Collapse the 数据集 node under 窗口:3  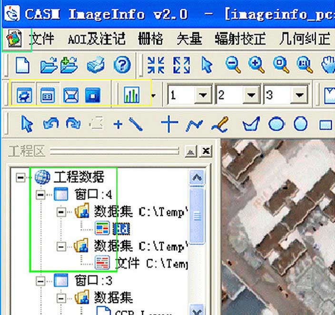pos(61,298)
